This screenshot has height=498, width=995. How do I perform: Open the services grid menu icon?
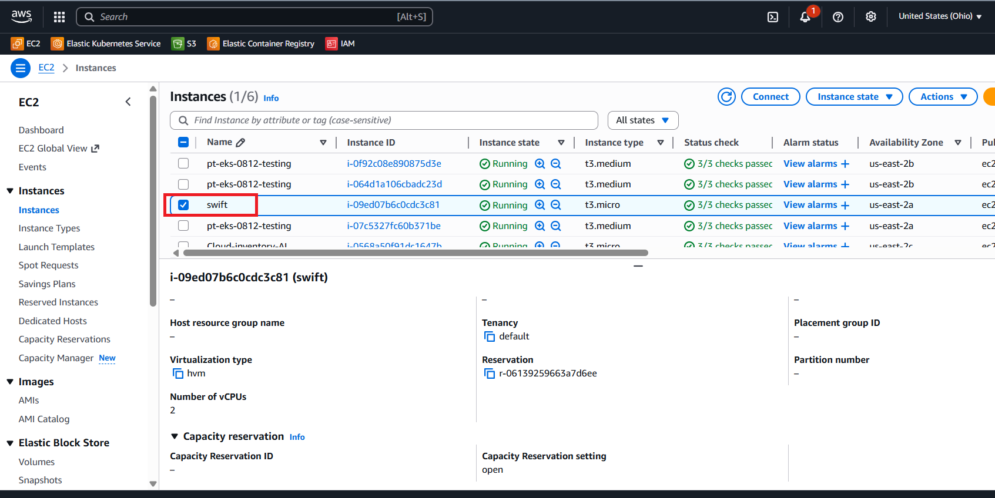[x=59, y=17]
